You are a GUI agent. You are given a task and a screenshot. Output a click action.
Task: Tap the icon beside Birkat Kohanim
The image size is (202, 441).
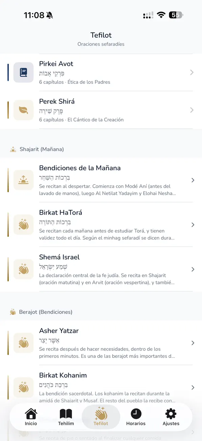pyautogui.click(x=23, y=387)
